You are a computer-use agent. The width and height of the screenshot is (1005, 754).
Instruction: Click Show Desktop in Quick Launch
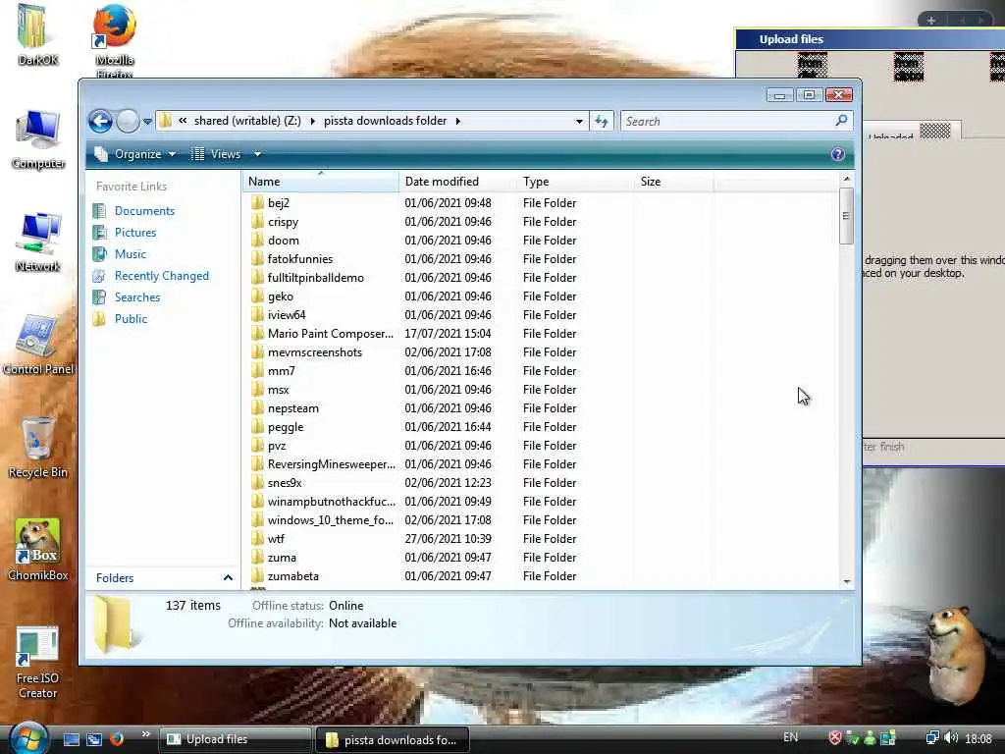71,739
